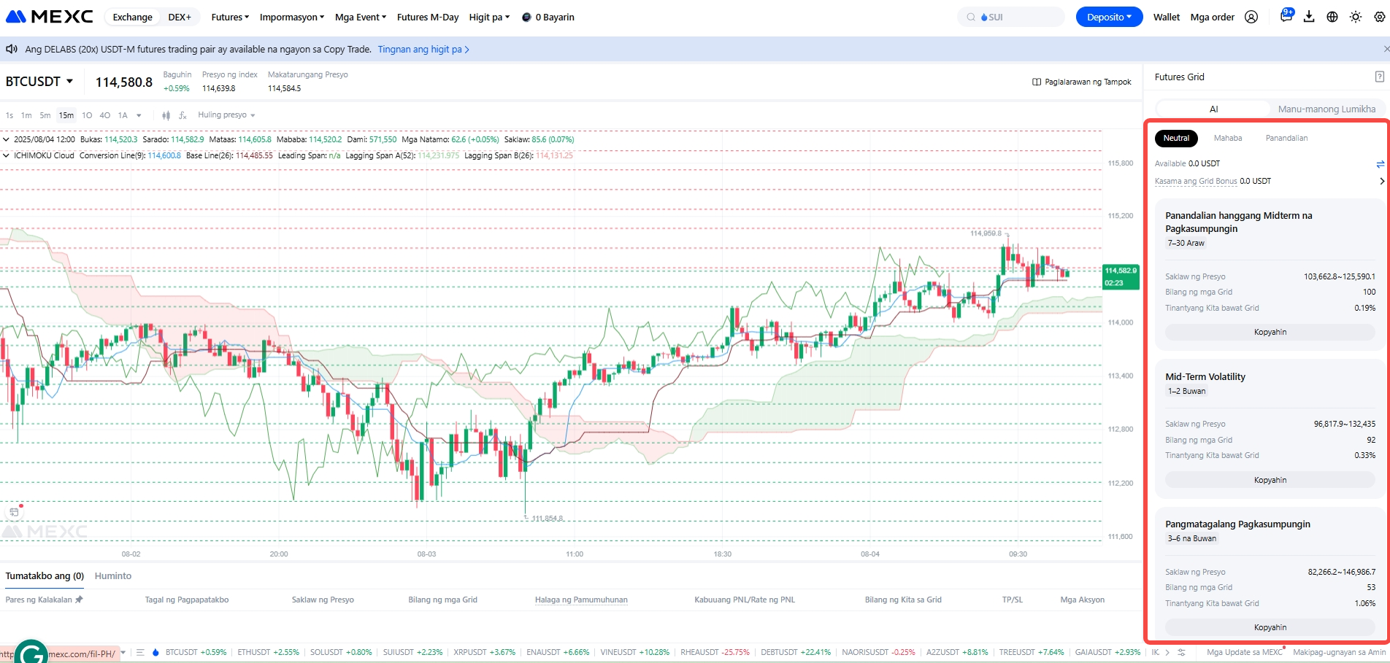Viewport: 1390px width, 663px height.
Task: Click the transfer arrows icon beside Available
Action: (1380, 164)
